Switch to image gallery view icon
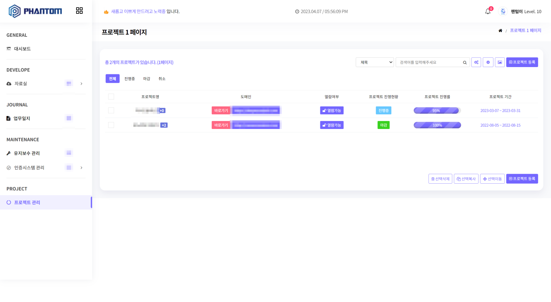 [x=500, y=62]
